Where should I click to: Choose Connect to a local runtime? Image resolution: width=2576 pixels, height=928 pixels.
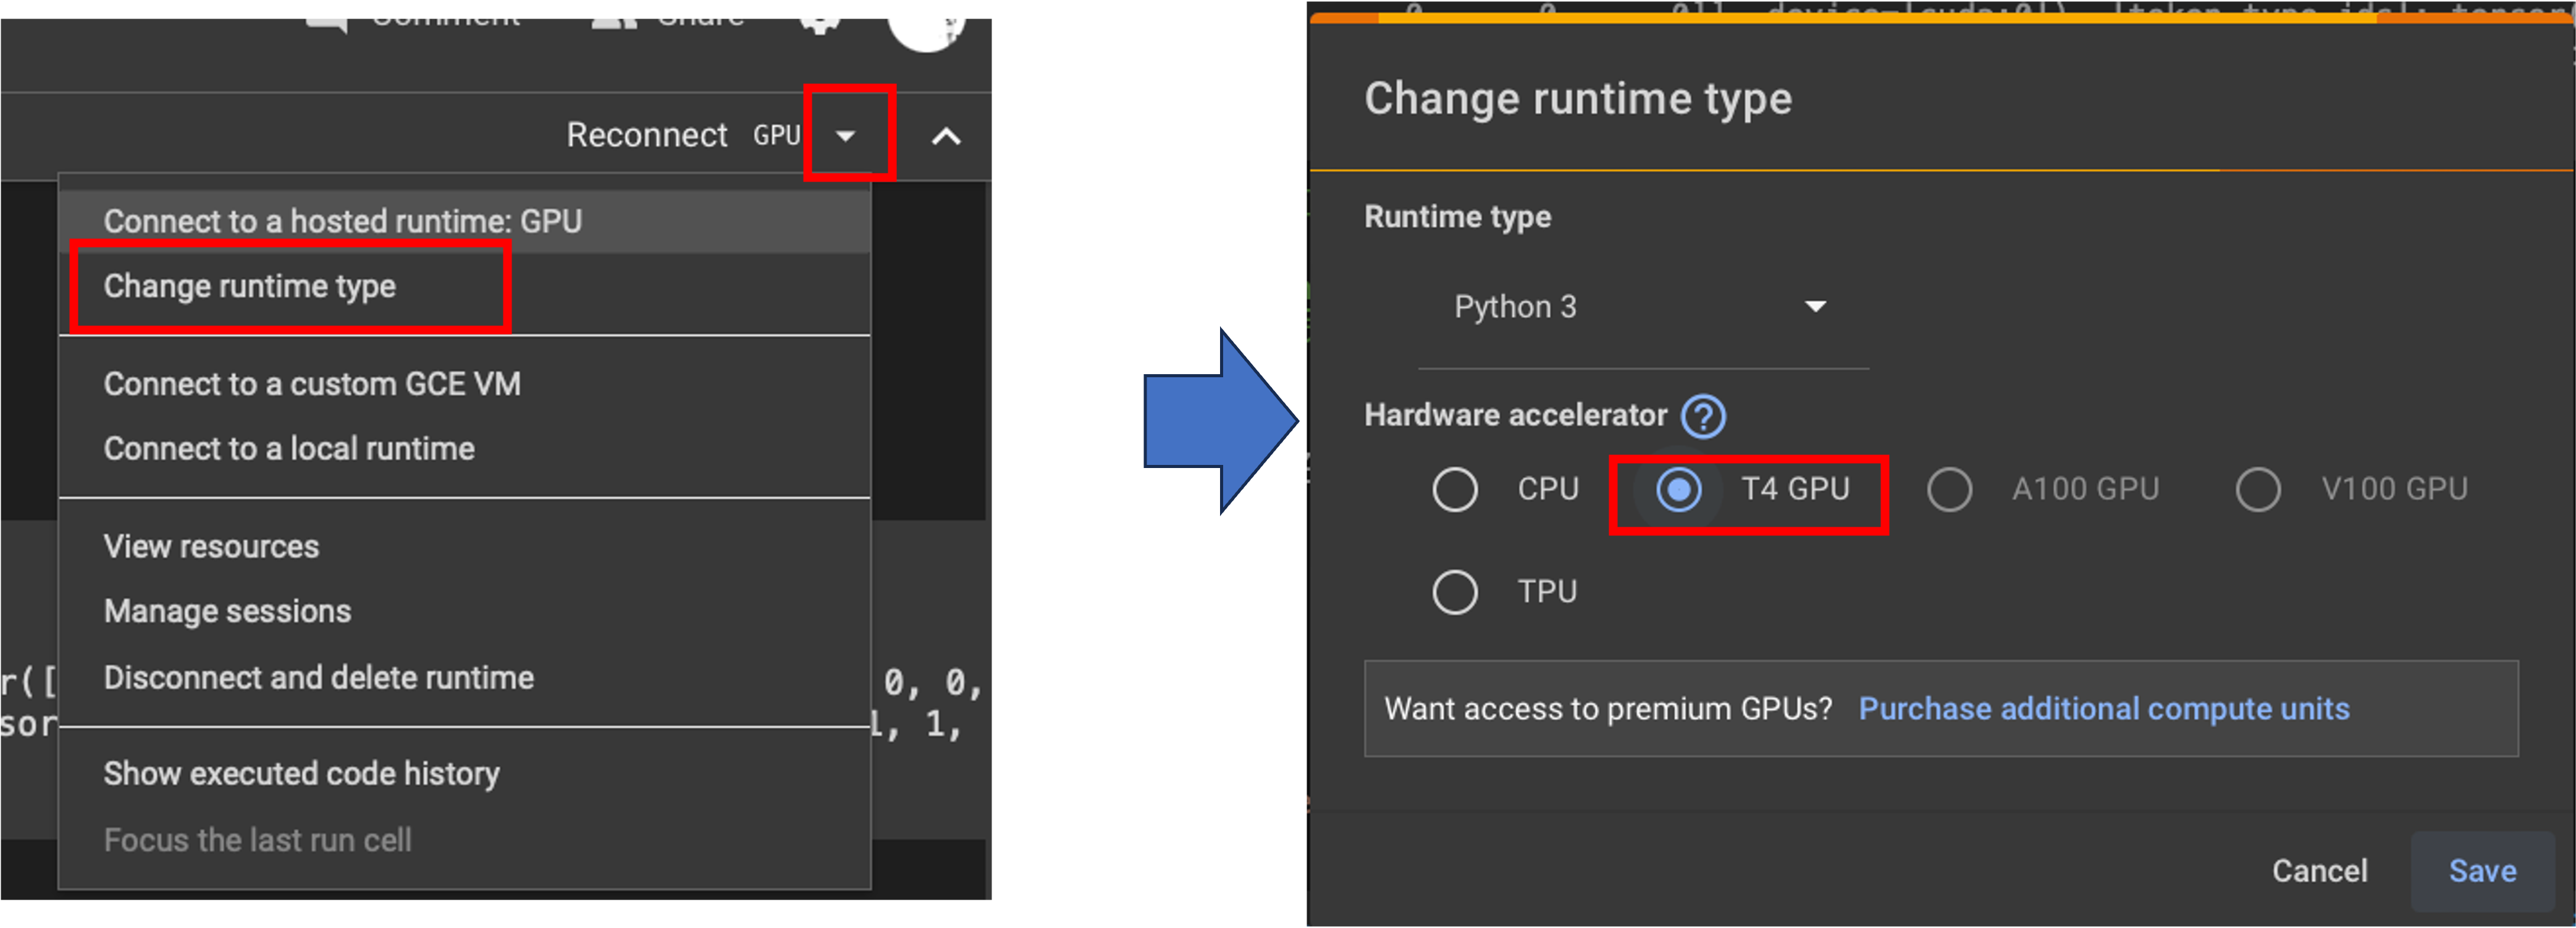289,449
